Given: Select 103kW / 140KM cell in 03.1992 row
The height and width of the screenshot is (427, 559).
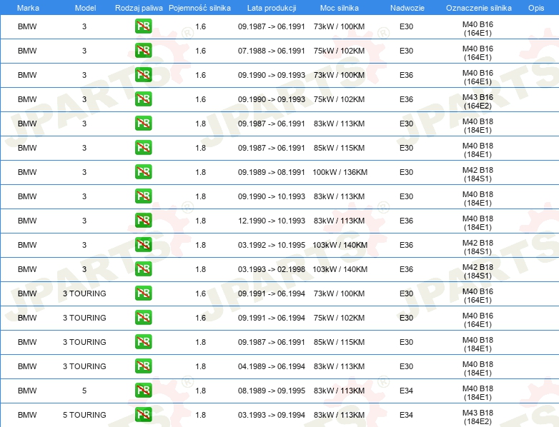Looking at the screenshot, I should (340, 245).
